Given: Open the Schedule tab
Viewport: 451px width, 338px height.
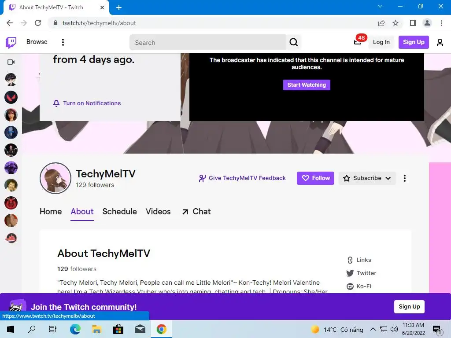Looking at the screenshot, I should (x=120, y=212).
